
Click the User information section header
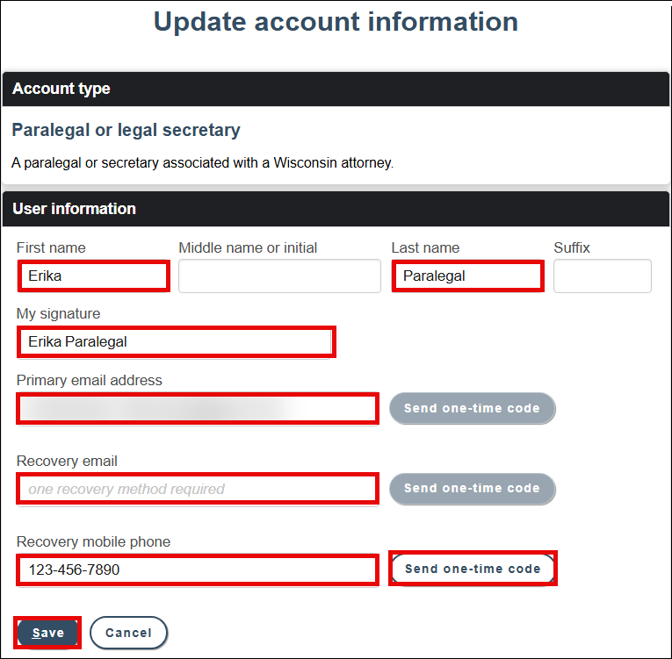point(74,209)
